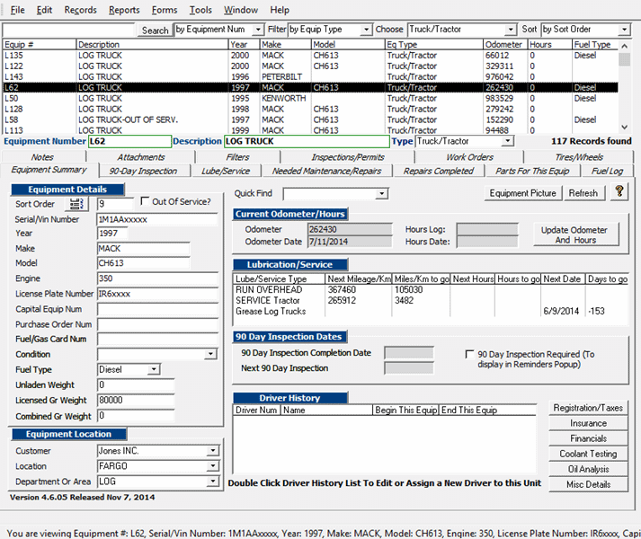The width and height of the screenshot is (641, 539).
Task: Open the Type dropdown beside Description
Action: (x=507, y=141)
